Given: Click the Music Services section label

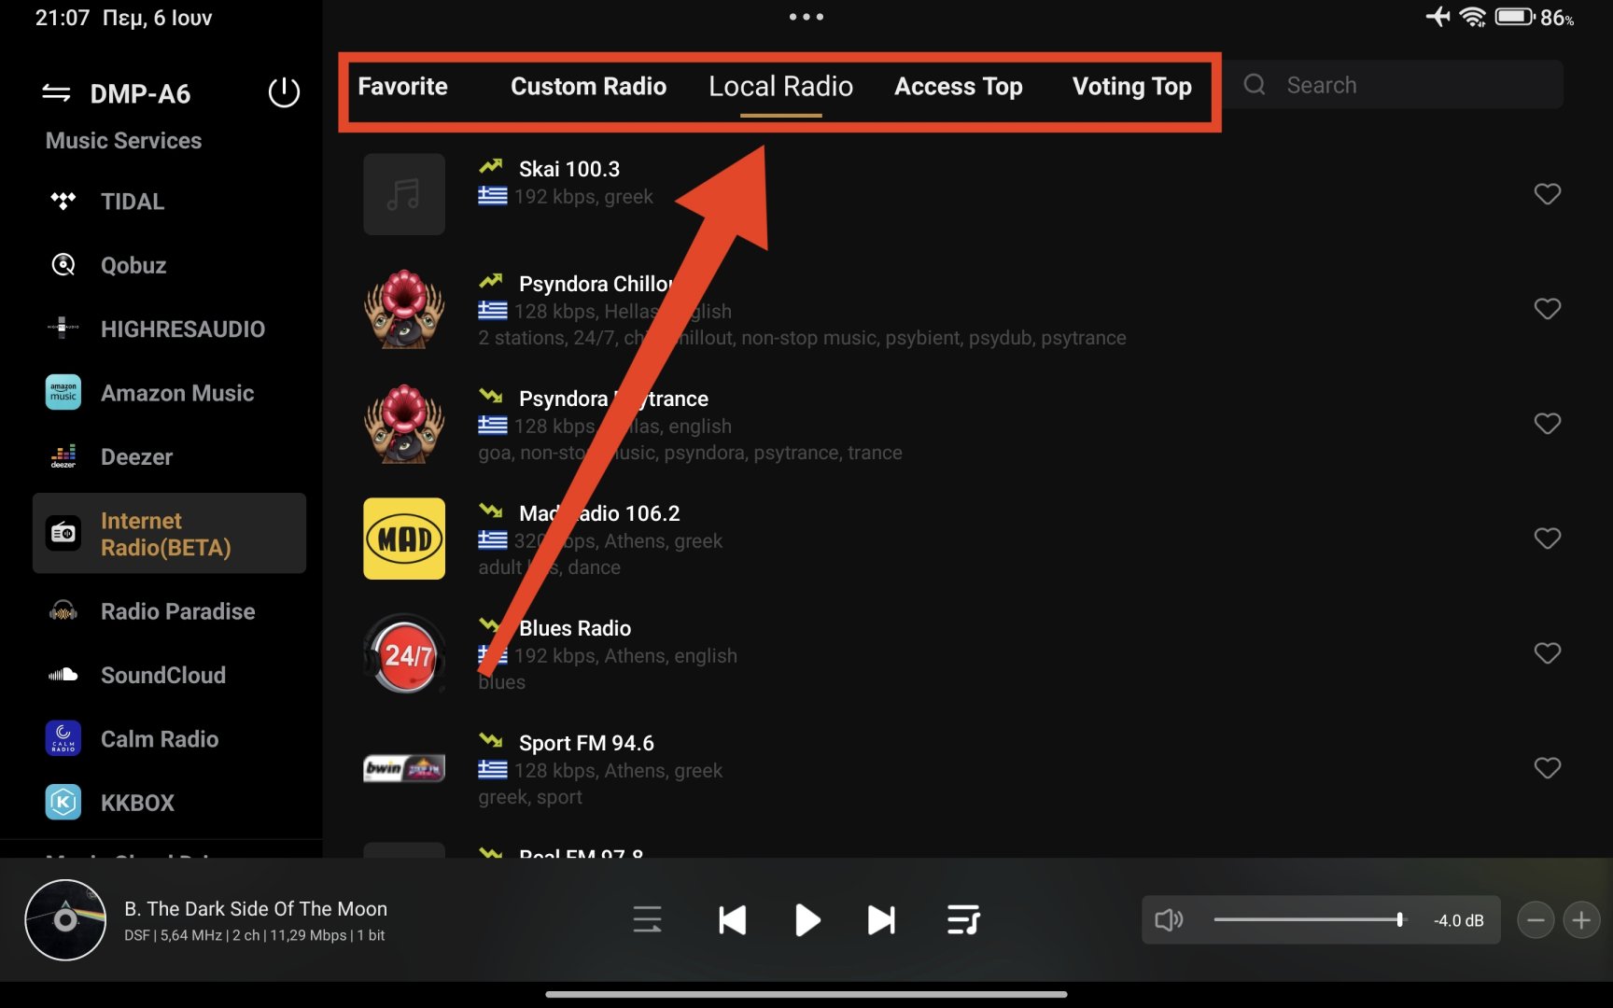Looking at the screenshot, I should (x=124, y=141).
